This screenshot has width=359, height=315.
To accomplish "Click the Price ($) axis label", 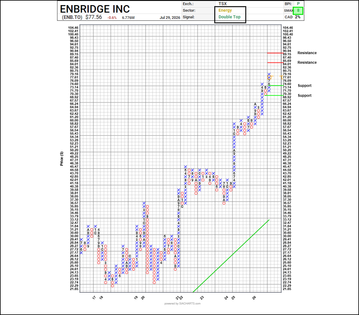I will [61, 159].
